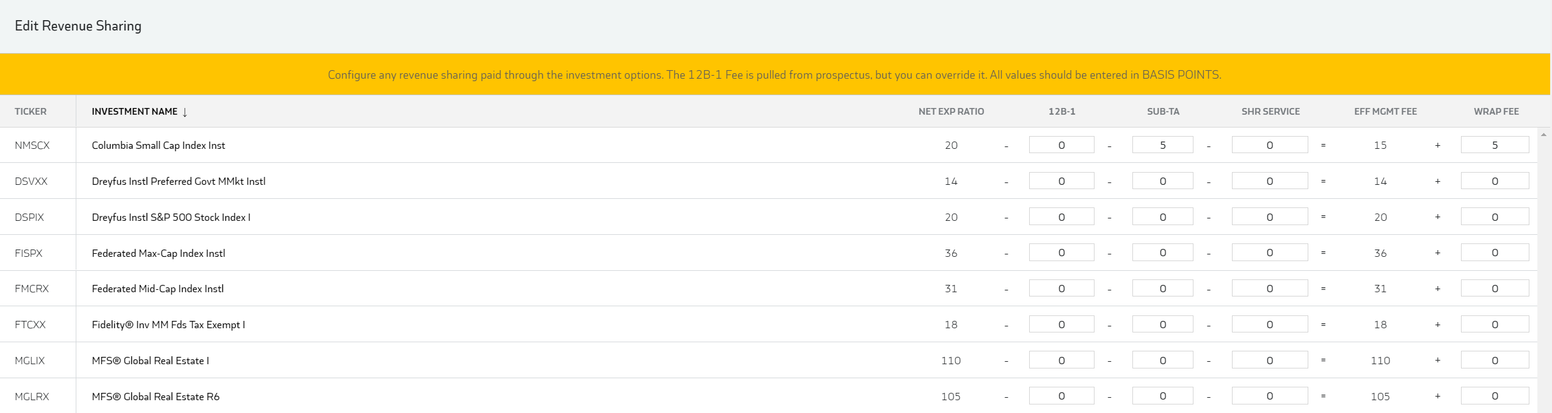The width and height of the screenshot is (1552, 413).
Task: Edit Wrap Fee for MFS Global Real Estate I
Action: (1495, 361)
